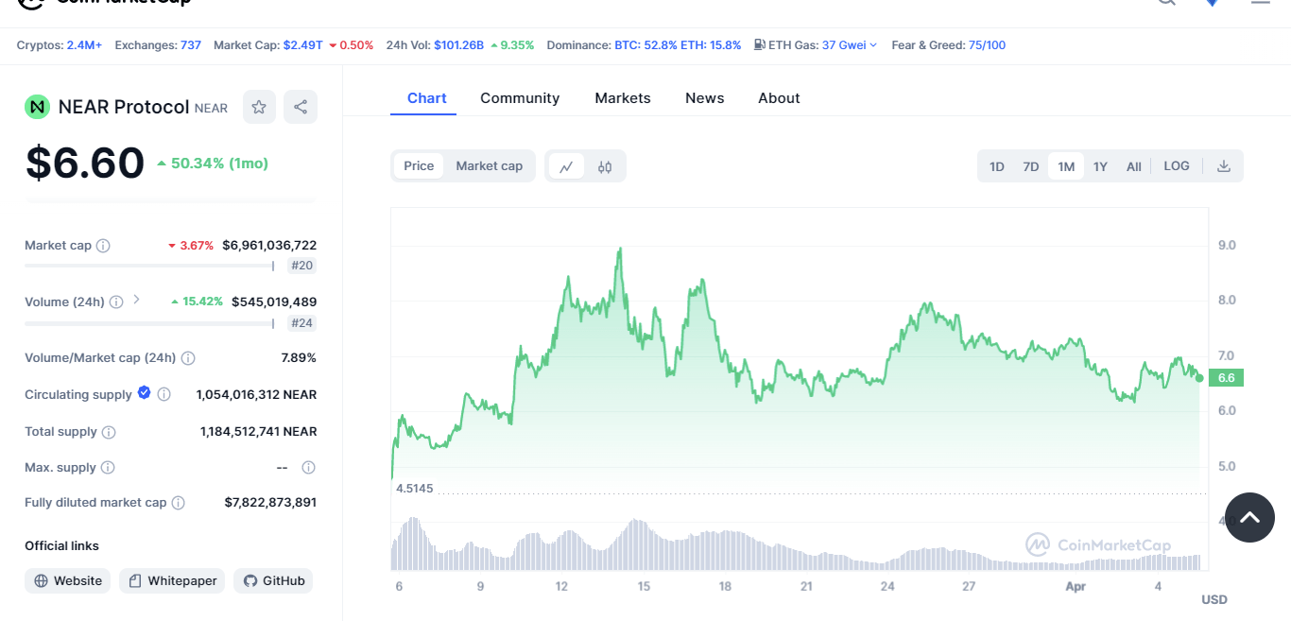Click the NEAR Protocol logo icon

point(37,107)
